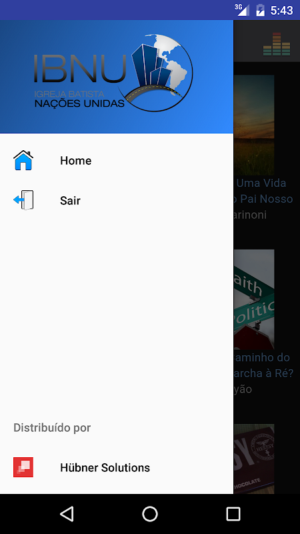Tap the 3G signal indicator
Screen dimensions: 300x534
coord(242,10)
